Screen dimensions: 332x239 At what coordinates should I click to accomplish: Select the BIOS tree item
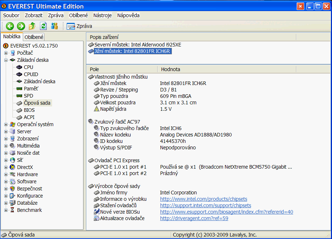(29, 110)
